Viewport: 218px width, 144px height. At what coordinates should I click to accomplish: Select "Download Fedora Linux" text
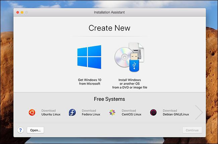(x=91, y=112)
